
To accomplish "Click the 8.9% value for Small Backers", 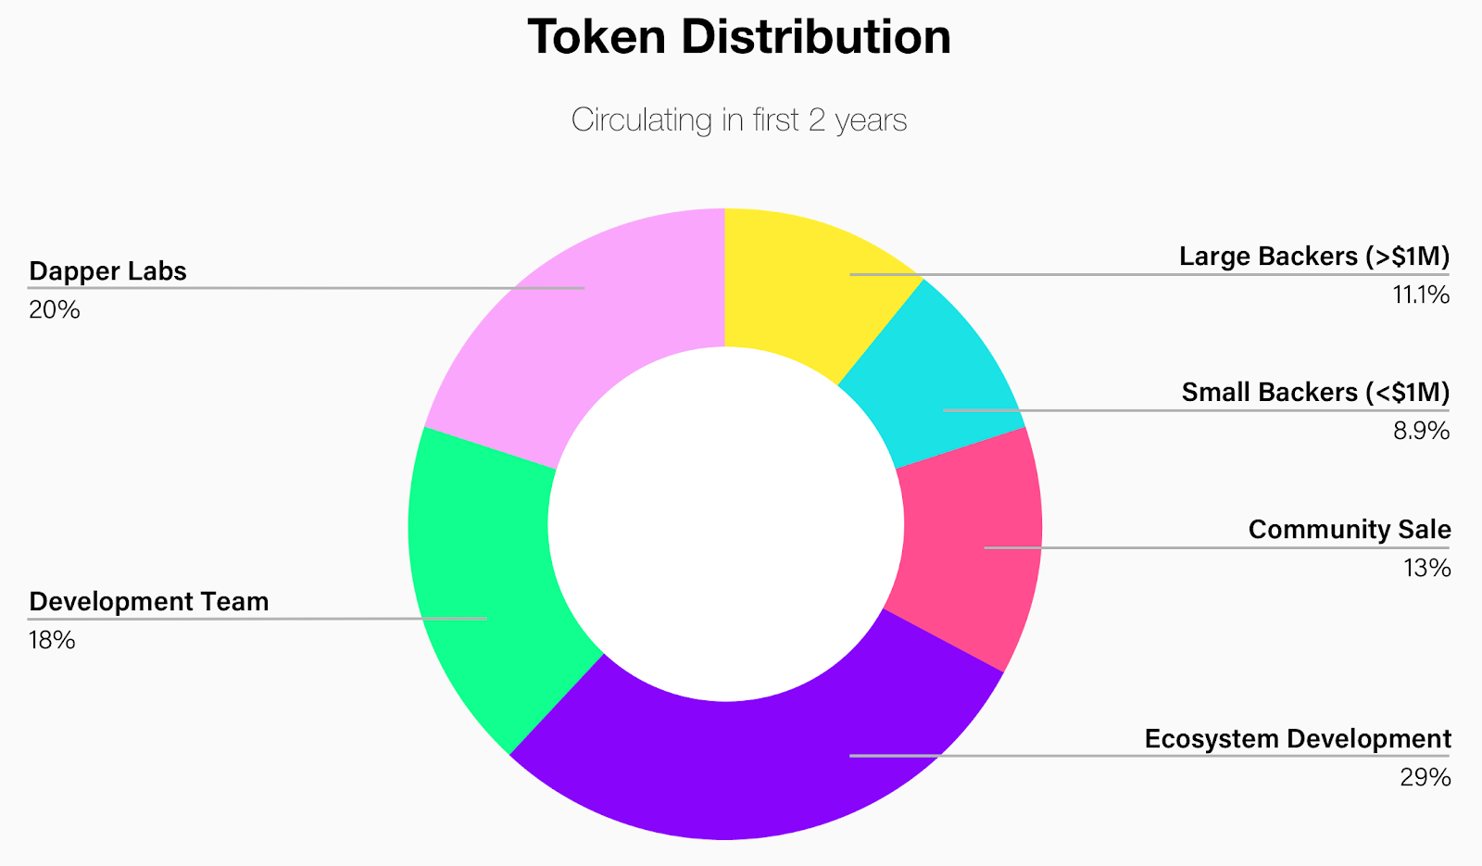I will pos(1422,432).
